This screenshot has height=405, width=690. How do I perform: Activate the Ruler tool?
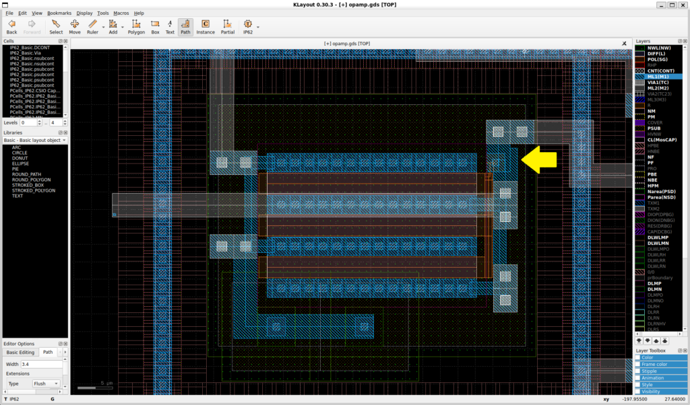coord(92,26)
